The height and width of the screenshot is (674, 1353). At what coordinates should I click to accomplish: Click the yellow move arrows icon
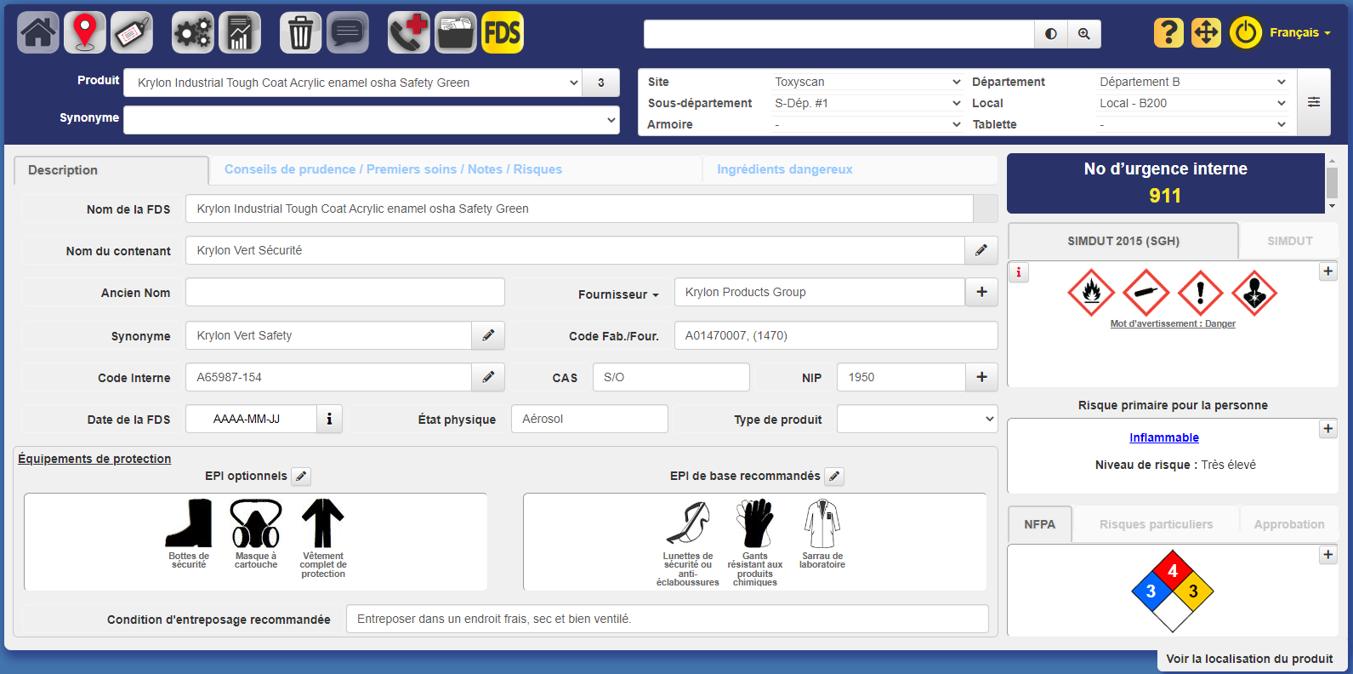tap(1206, 32)
